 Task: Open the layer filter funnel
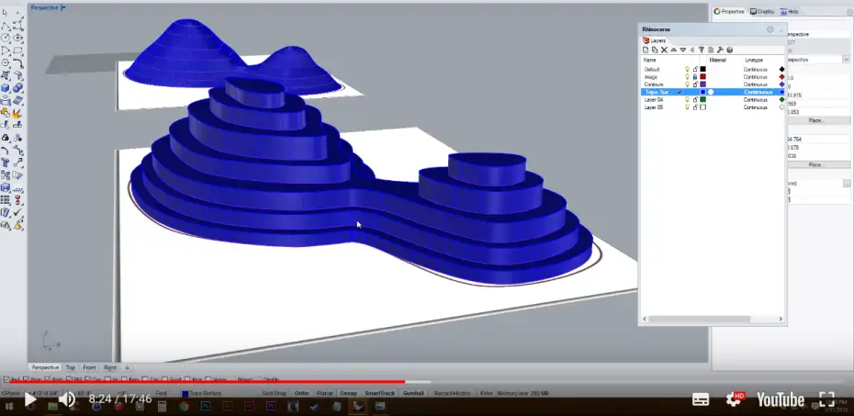702,51
